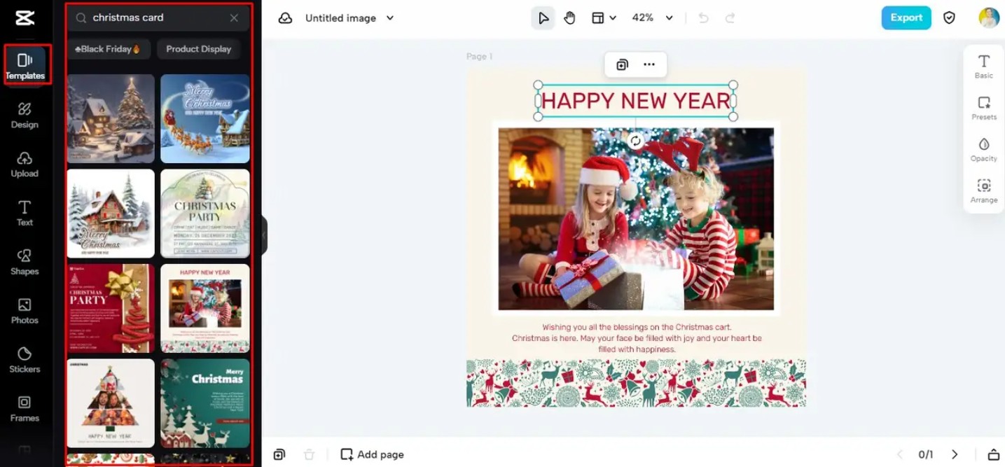Click the shield icon beside Export
Image resolution: width=1005 pixels, height=467 pixels.
[x=949, y=18]
